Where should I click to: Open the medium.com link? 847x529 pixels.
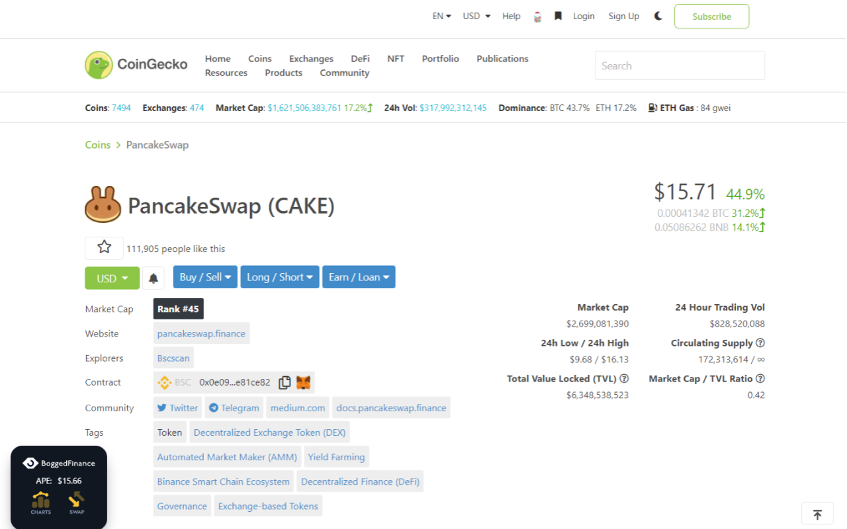point(298,407)
